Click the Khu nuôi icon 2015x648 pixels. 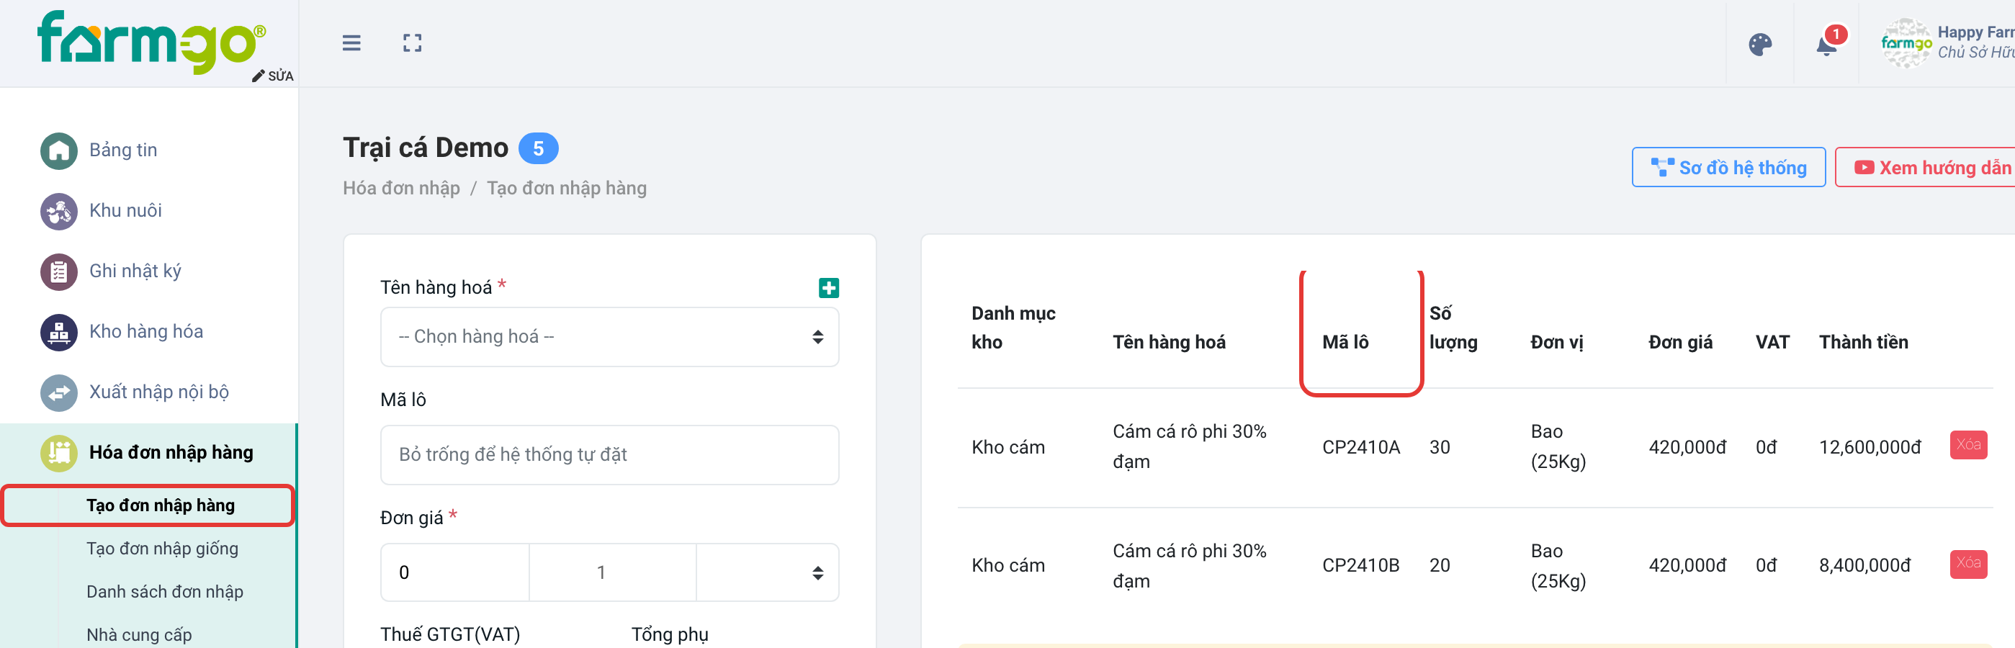[x=58, y=211]
